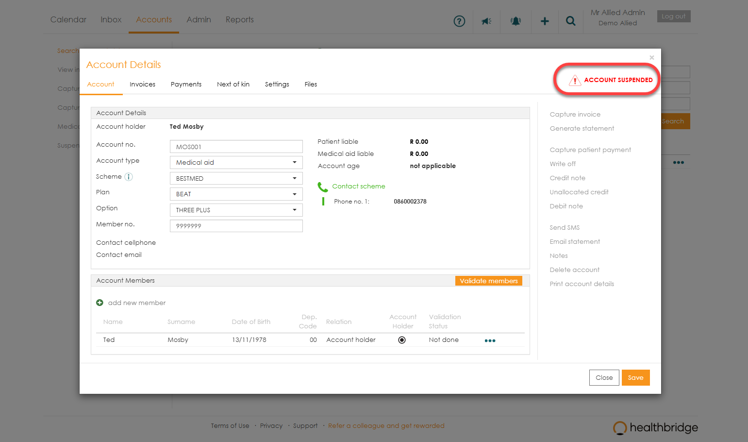
Task: Click the megaphone announcements icon
Action: click(486, 21)
